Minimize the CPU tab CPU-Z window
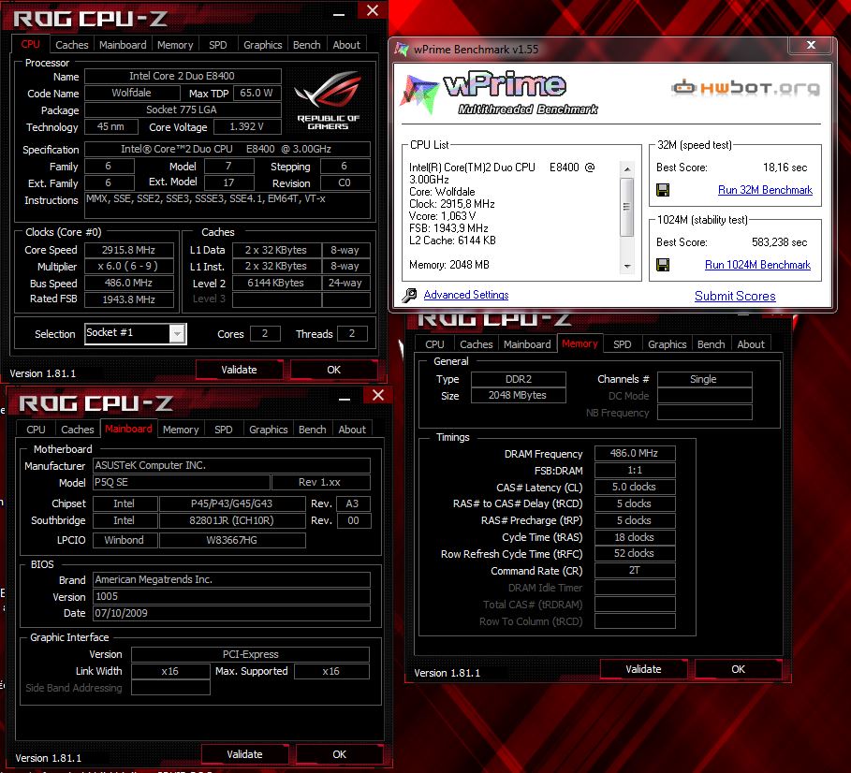The width and height of the screenshot is (851, 773). click(339, 15)
